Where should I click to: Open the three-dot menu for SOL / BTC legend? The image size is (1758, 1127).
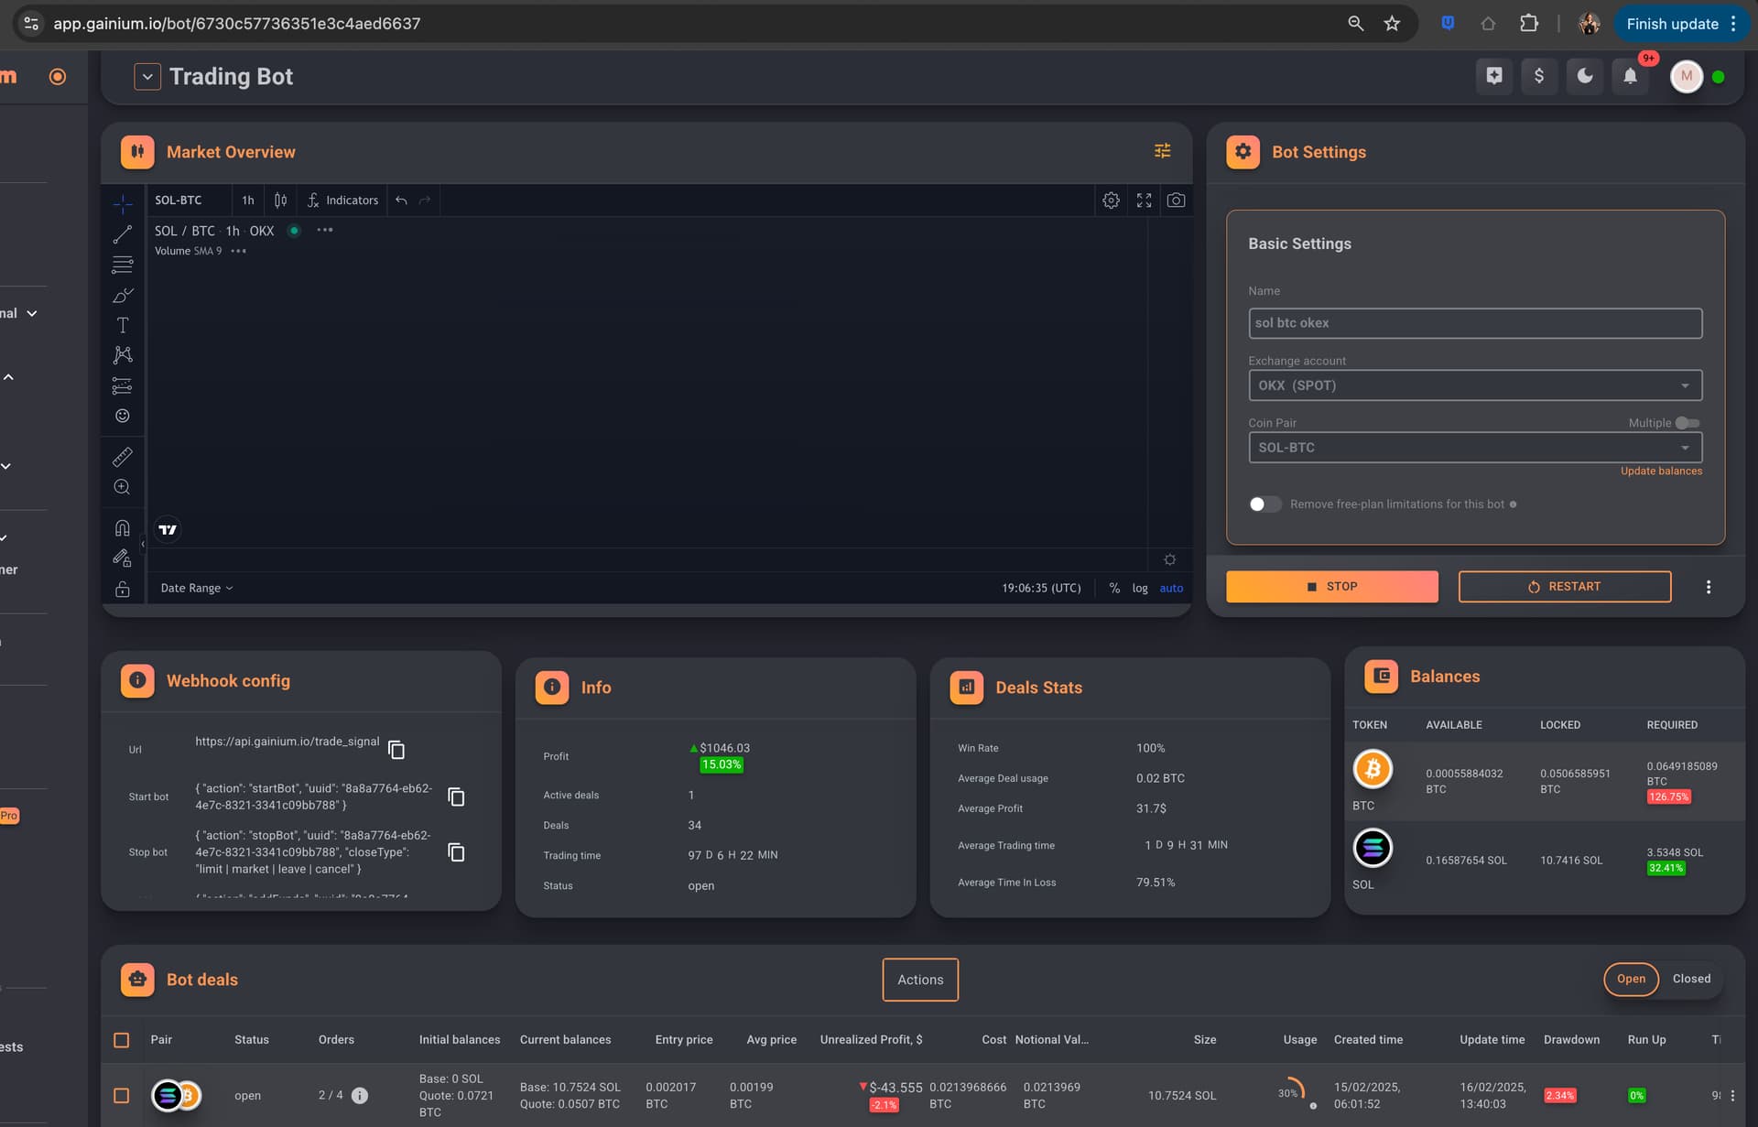[325, 230]
